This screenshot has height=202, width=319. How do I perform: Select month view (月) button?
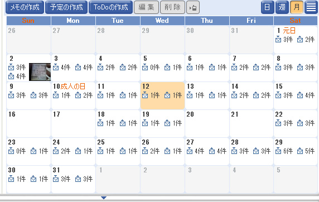tap(297, 7)
